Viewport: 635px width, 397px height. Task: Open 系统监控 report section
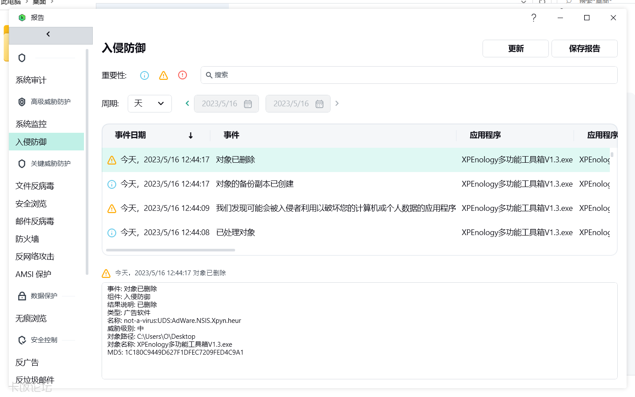[x=31, y=124]
